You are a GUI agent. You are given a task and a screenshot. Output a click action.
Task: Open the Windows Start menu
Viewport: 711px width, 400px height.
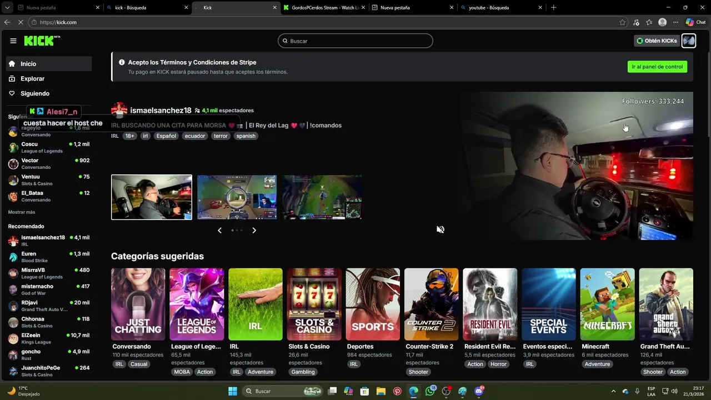click(233, 391)
